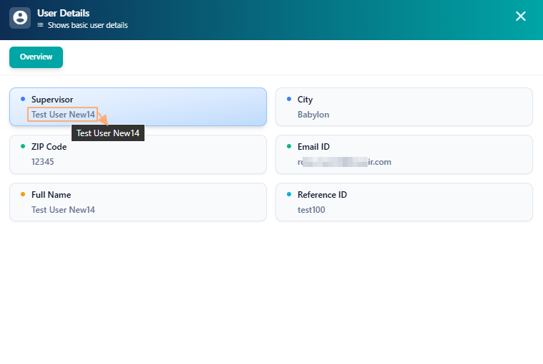543x364 pixels.
Task: Click the blue dot beside City
Action: tap(289, 99)
